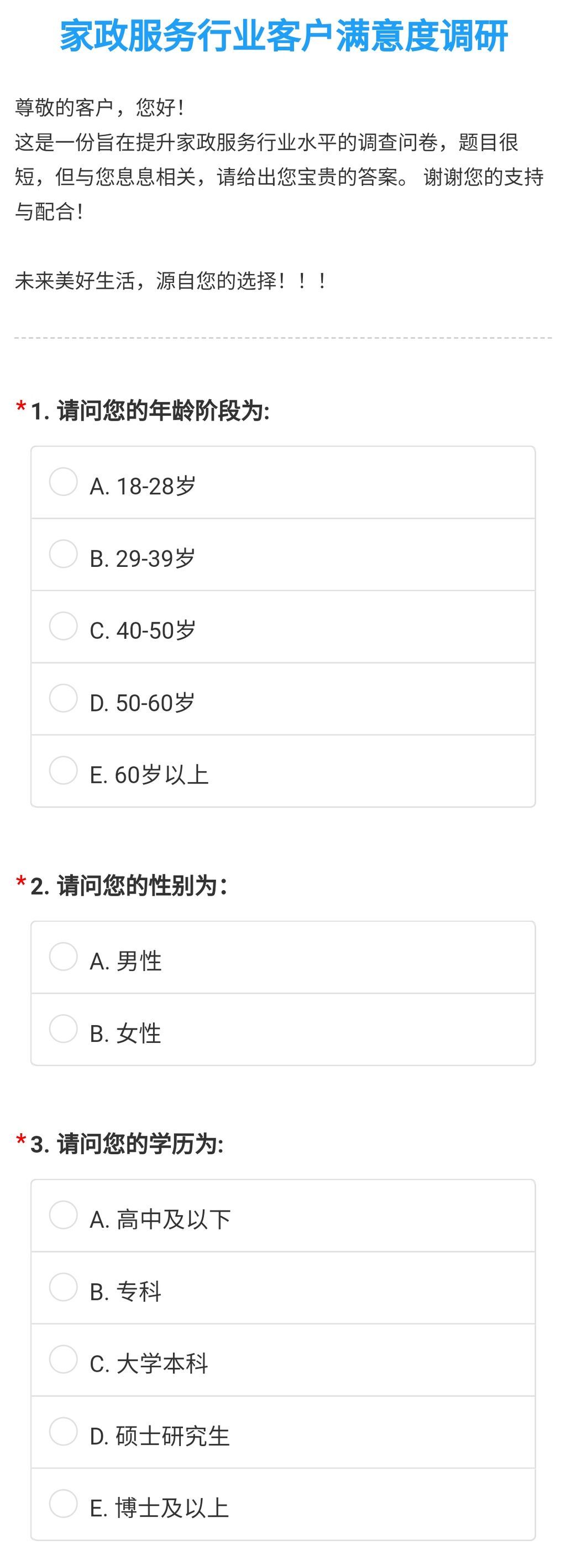This screenshot has height=1550, width=566.
Task: Click the line 未来美好生活，源自您的选择
Action: pos(171,281)
